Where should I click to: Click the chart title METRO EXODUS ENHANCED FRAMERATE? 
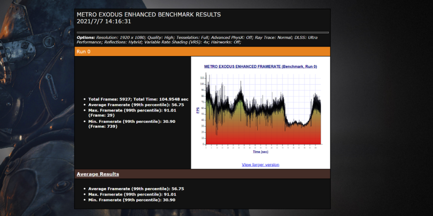tap(260, 67)
